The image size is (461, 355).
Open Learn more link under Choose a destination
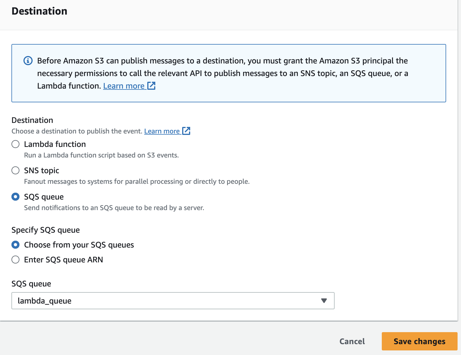pyautogui.click(x=162, y=131)
